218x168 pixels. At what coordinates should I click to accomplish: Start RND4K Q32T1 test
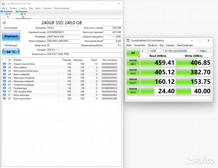click(x=133, y=81)
